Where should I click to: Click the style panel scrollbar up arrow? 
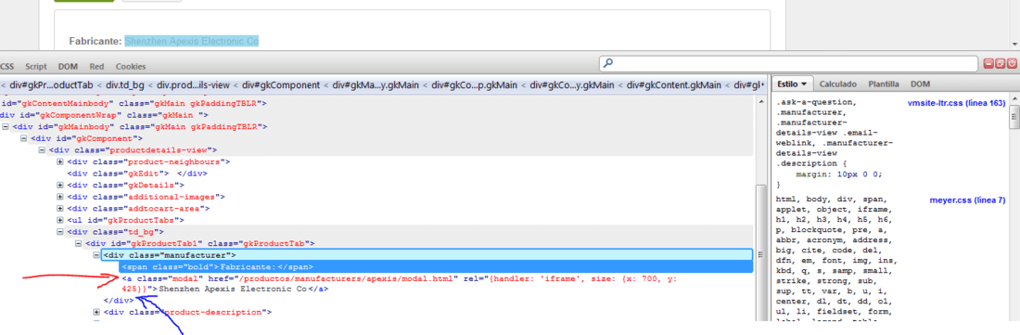coord(1014,99)
